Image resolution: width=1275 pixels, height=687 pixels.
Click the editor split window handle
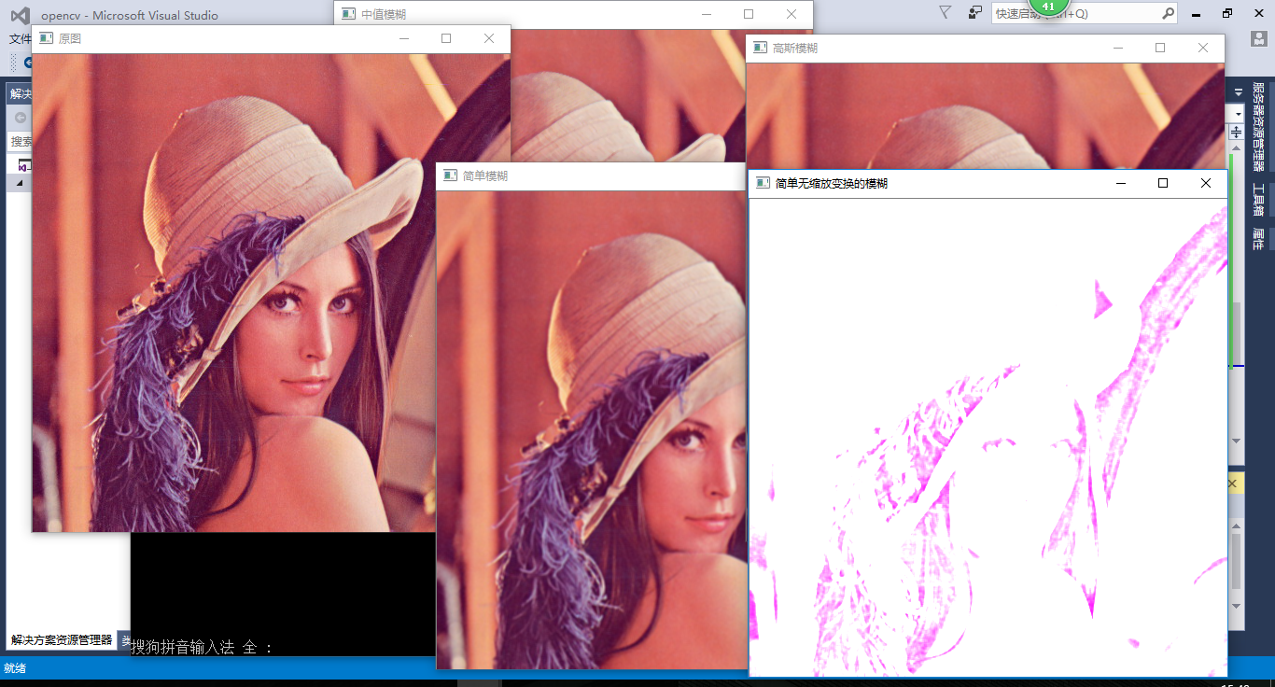1238,133
